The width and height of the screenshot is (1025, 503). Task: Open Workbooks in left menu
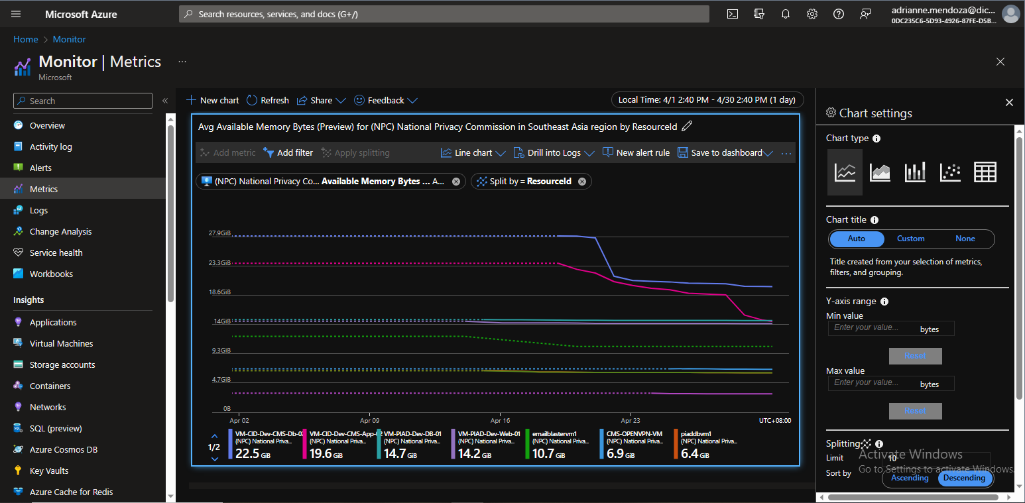[x=51, y=274]
